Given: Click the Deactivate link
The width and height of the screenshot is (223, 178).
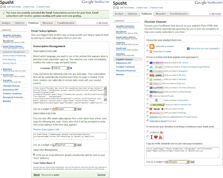Looking at the screenshot, I should click(101, 175).
